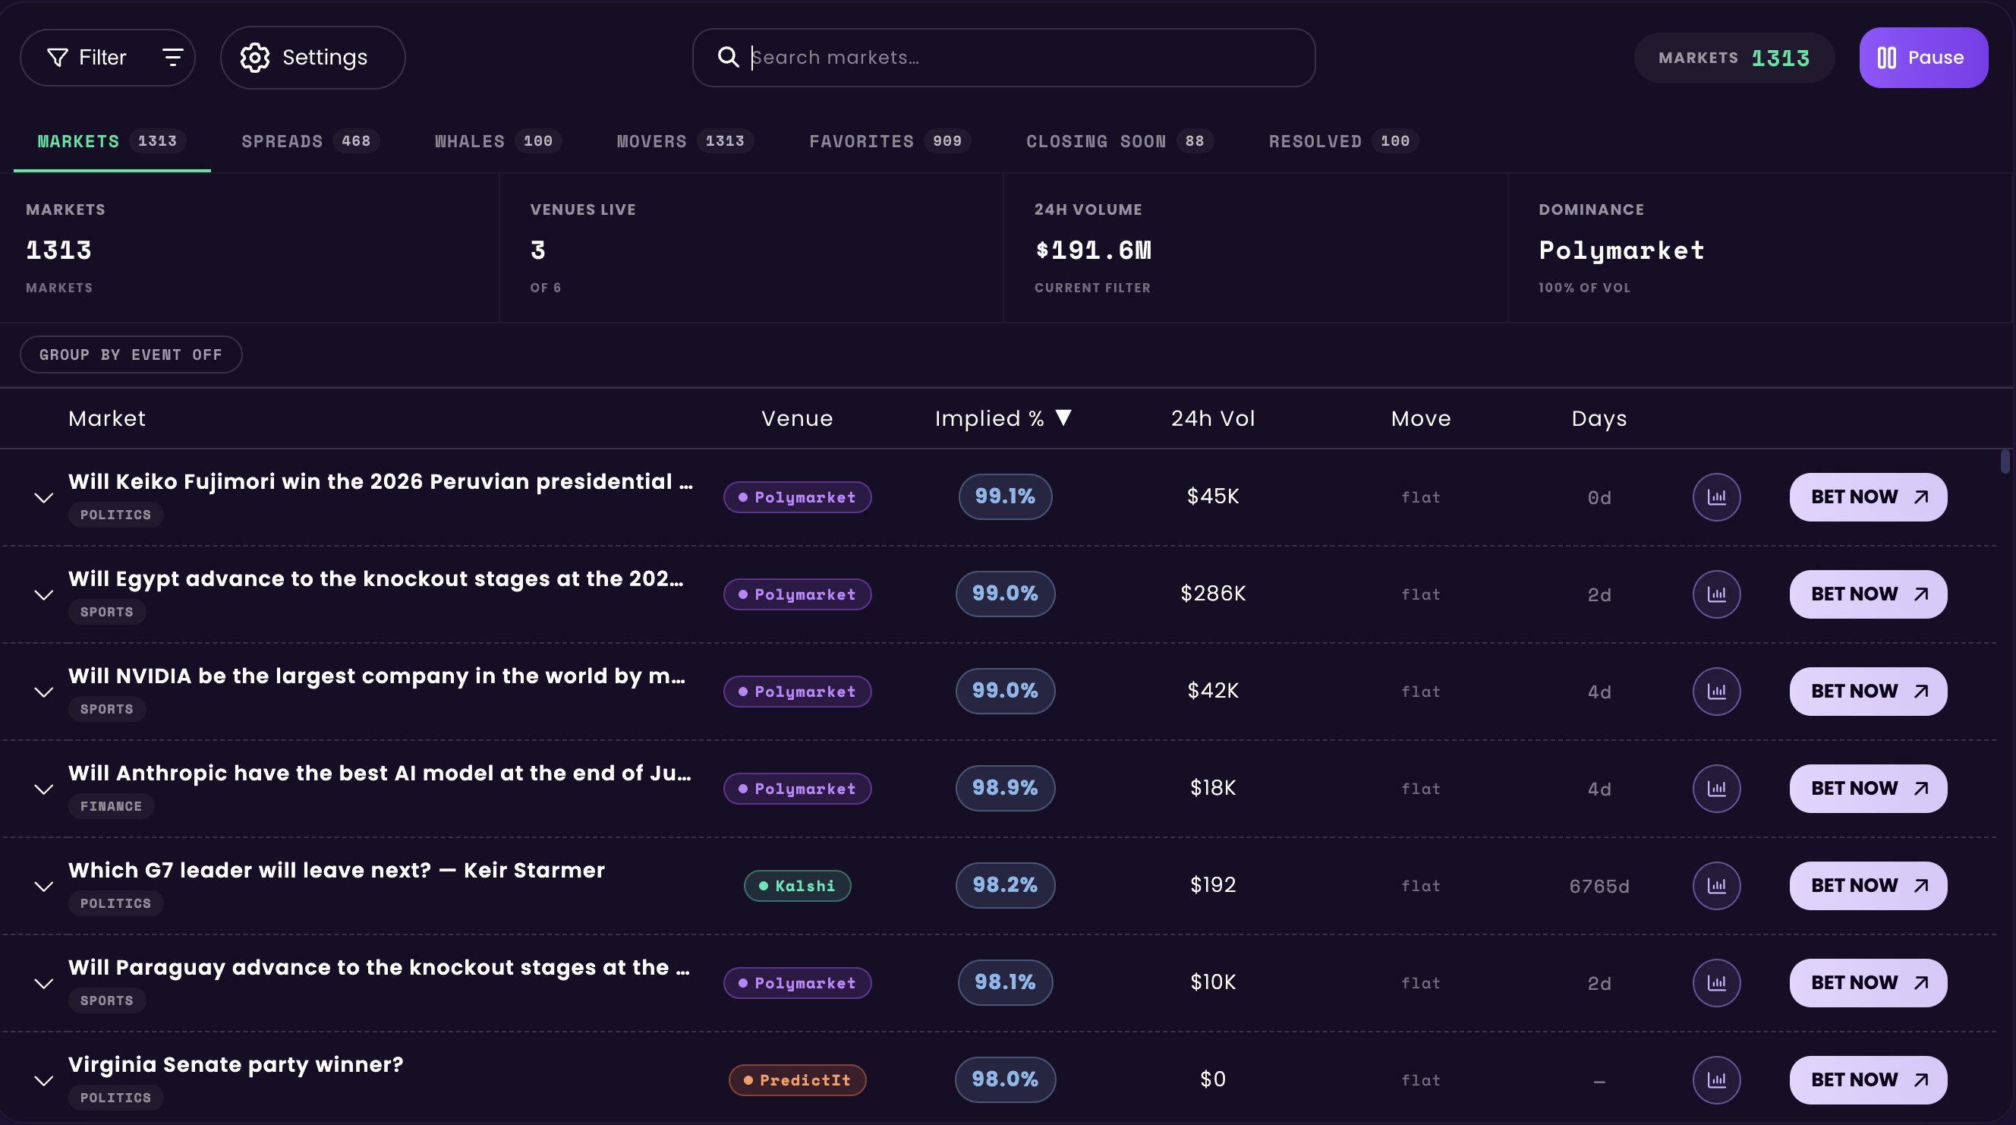The image size is (2016, 1125).
Task: Sort by Days column header
Action: click(1599, 418)
